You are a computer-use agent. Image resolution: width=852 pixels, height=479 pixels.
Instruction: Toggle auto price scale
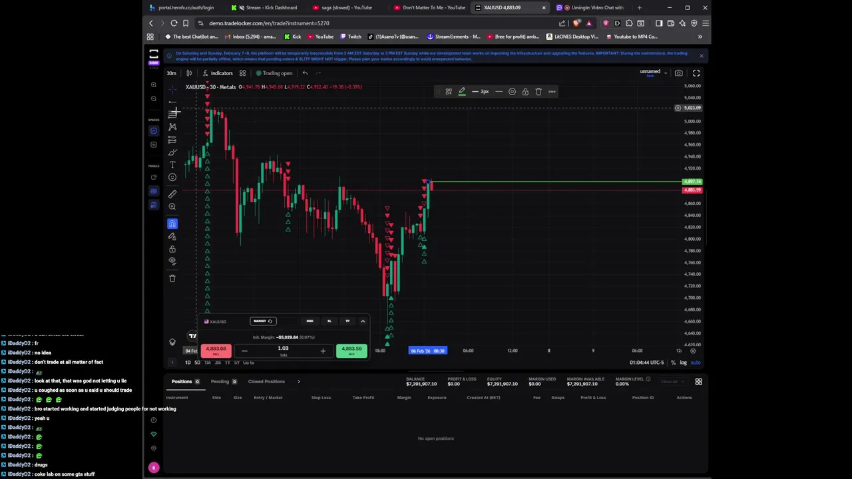tap(696, 363)
